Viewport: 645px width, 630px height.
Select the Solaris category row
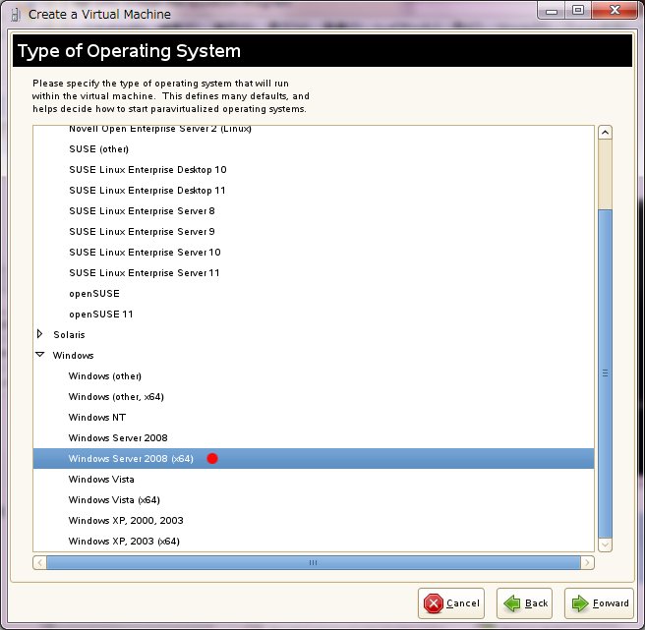(x=314, y=334)
